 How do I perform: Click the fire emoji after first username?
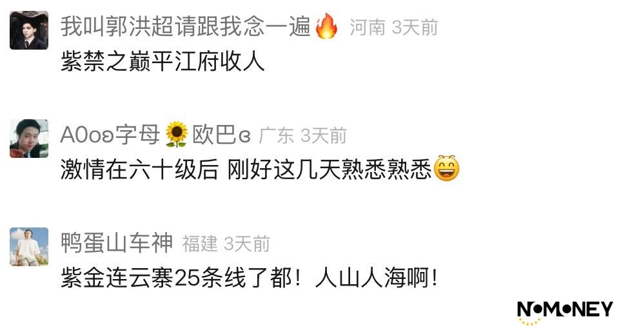click(326, 26)
